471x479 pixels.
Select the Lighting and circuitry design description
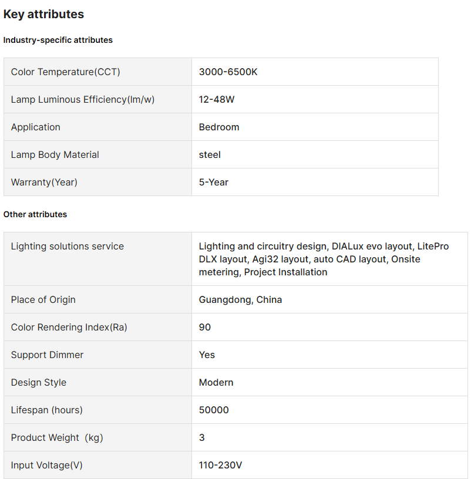(323, 259)
